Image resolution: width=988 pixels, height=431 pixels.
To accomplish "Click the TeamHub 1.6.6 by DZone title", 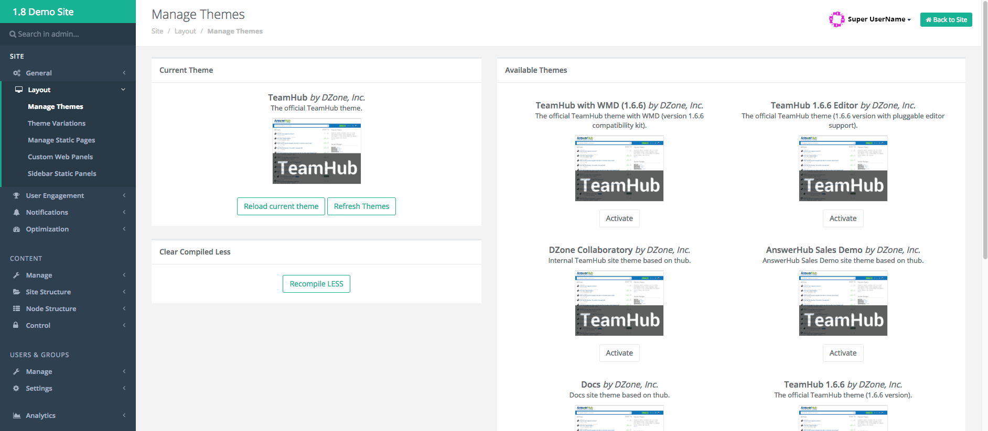I will (843, 384).
